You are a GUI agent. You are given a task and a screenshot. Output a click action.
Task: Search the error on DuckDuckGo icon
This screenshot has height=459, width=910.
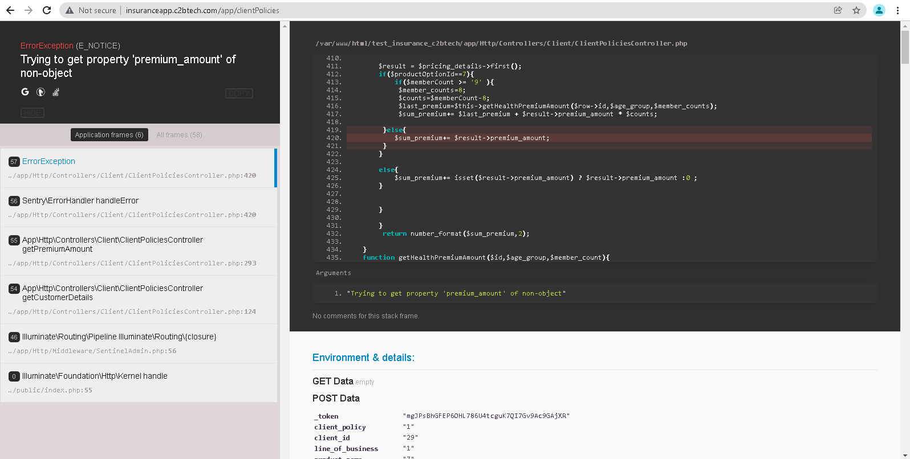[40, 92]
